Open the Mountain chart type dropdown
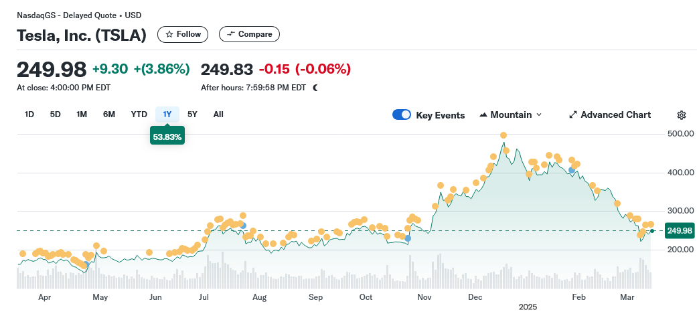 pyautogui.click(x=511, y=114)
